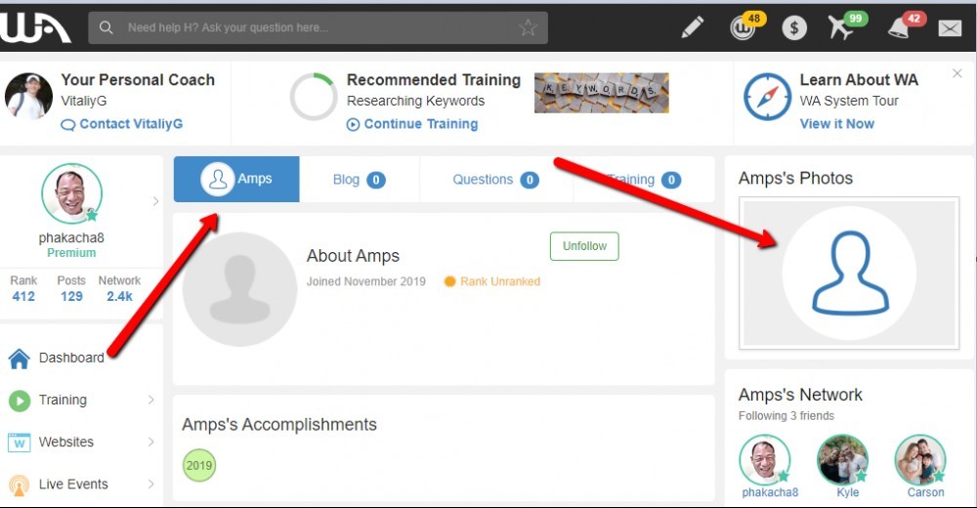Screen dimensions: 977x508
Task: Expand the Live Events sidebar chevron
Action: [x=150, y=484]
